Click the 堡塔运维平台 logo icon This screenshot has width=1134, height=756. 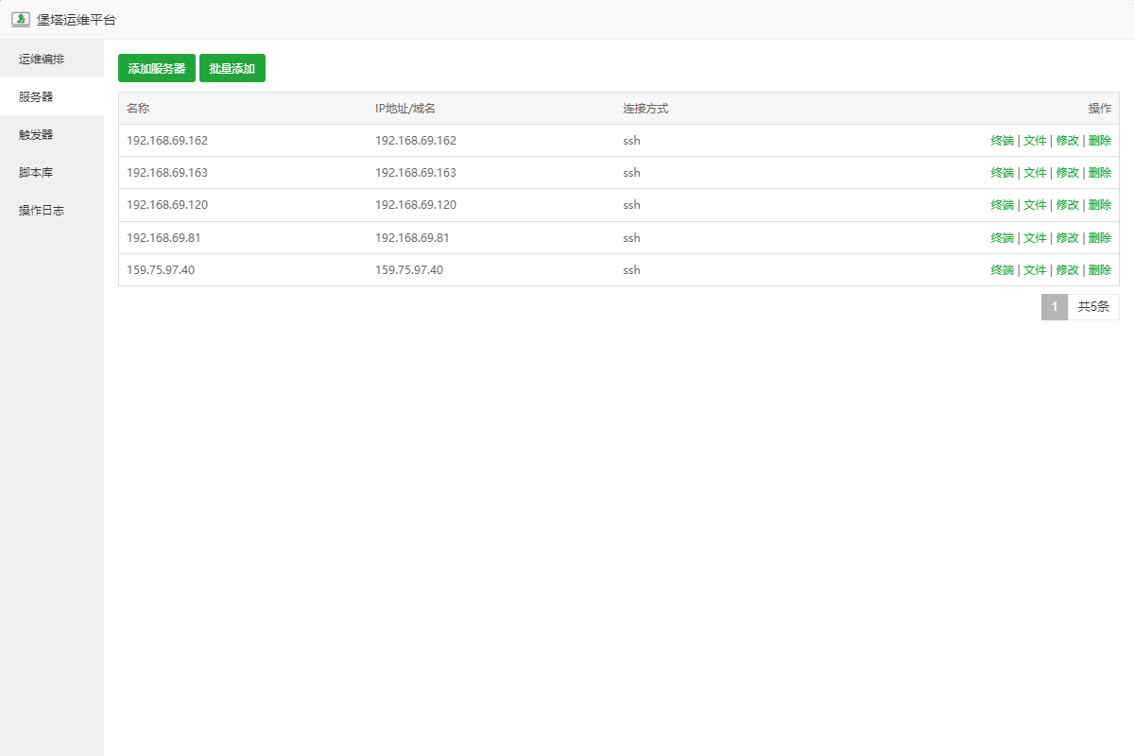(x=21, y=19)
